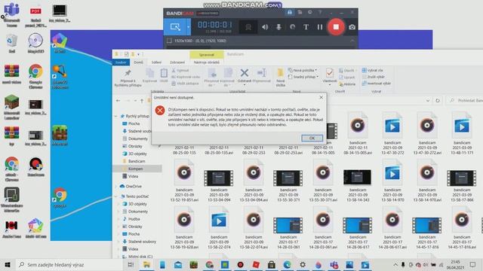Confirm the error dialog with OK
Viewport: 483px width, 271px height.
click(x=312, y=139)
